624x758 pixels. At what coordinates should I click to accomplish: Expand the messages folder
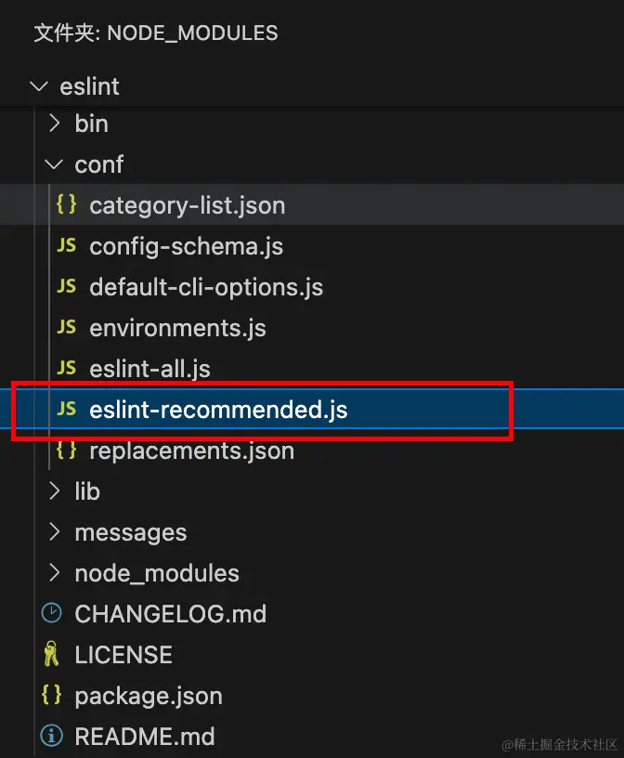tap(130, 532)
